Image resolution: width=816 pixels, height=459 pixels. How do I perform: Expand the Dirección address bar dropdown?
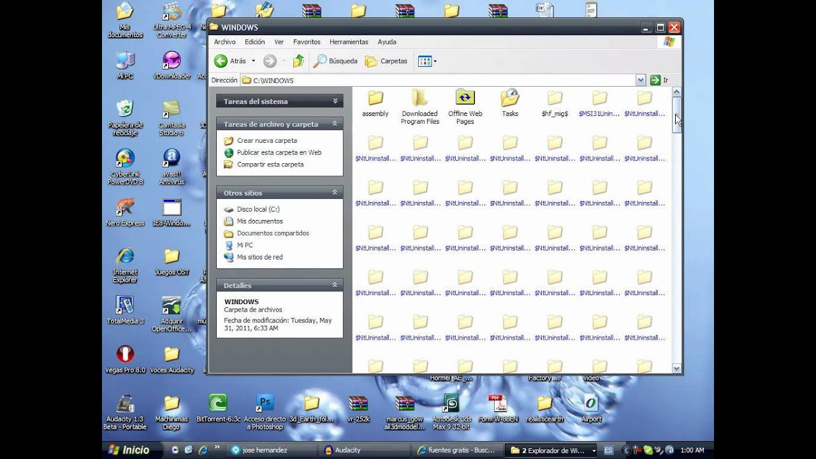[641, 80]
